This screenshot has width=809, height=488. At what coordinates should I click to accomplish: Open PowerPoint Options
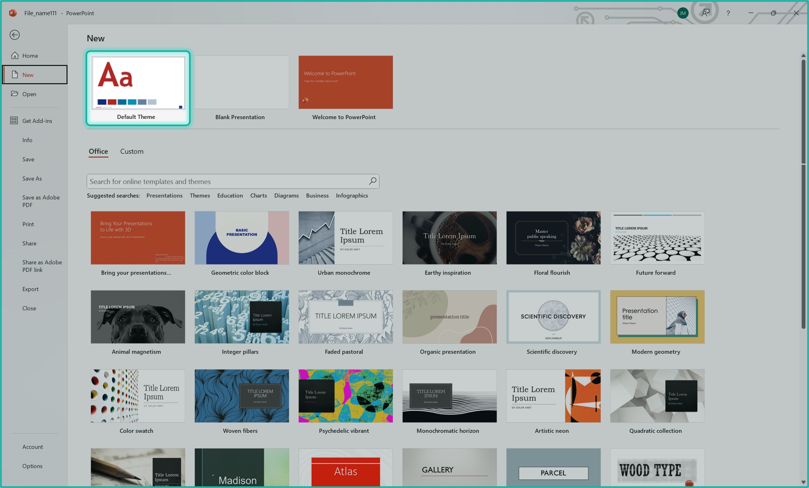coord(32,466)
